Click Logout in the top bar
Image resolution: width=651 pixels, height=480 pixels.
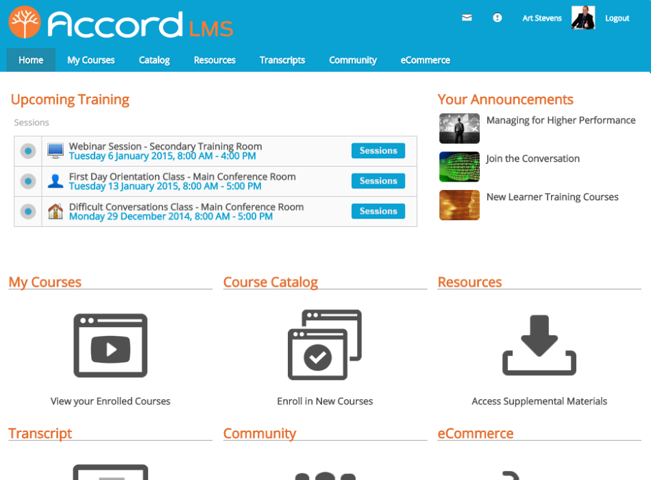617,18
